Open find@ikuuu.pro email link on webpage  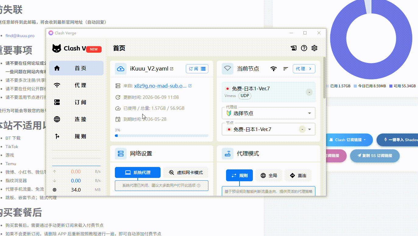coord(20,36)
